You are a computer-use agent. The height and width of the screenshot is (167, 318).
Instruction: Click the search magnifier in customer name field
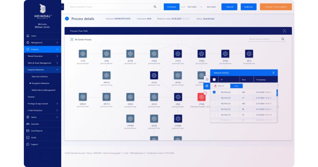tap(155, 7)
